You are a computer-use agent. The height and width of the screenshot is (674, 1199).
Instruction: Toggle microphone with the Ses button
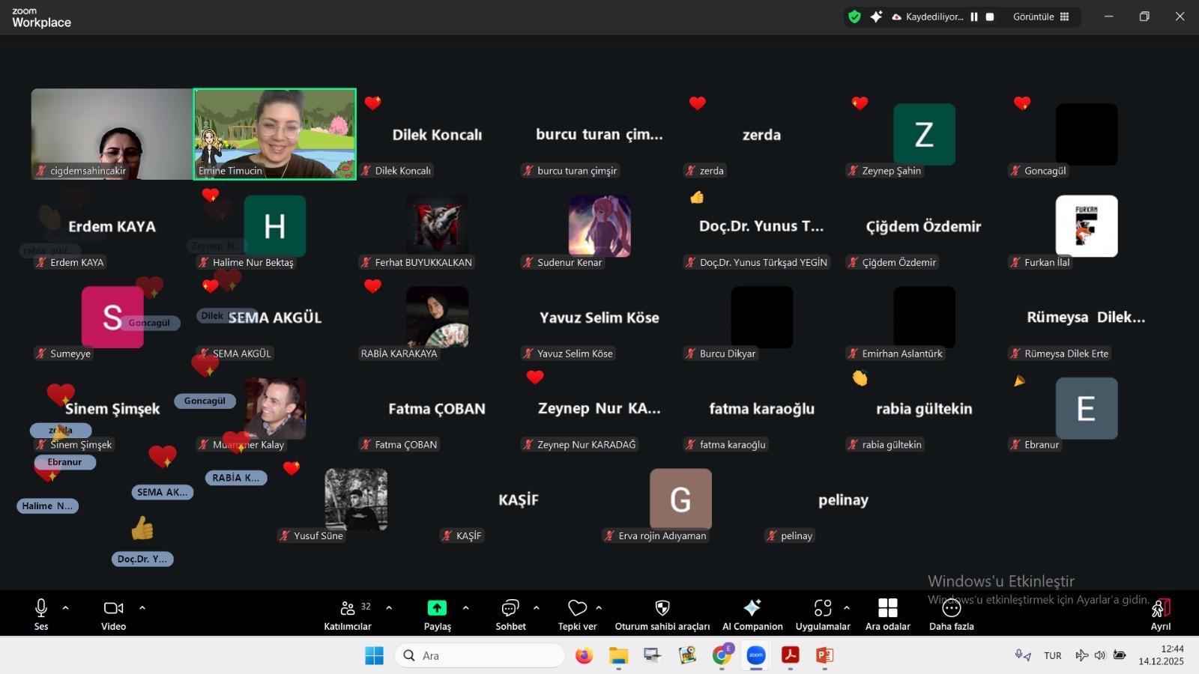[41, 614]
